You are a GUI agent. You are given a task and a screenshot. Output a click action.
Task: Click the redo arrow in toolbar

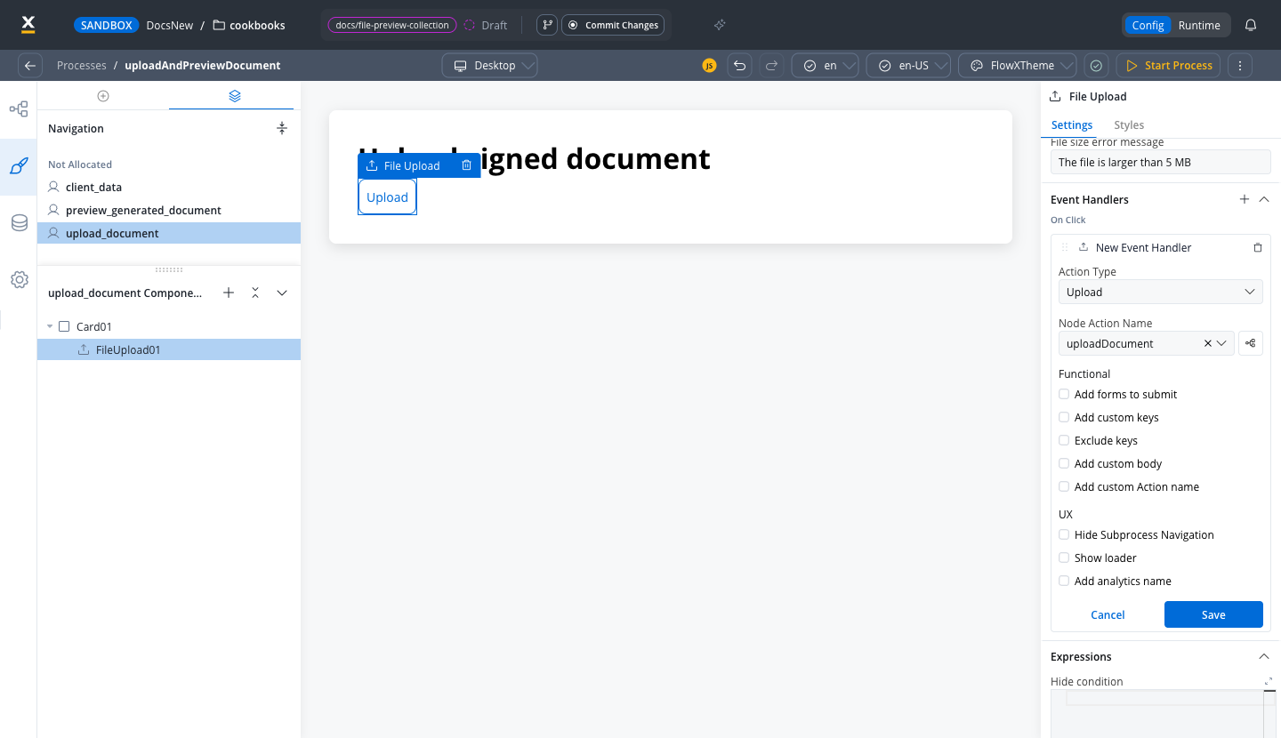[771, 65]
